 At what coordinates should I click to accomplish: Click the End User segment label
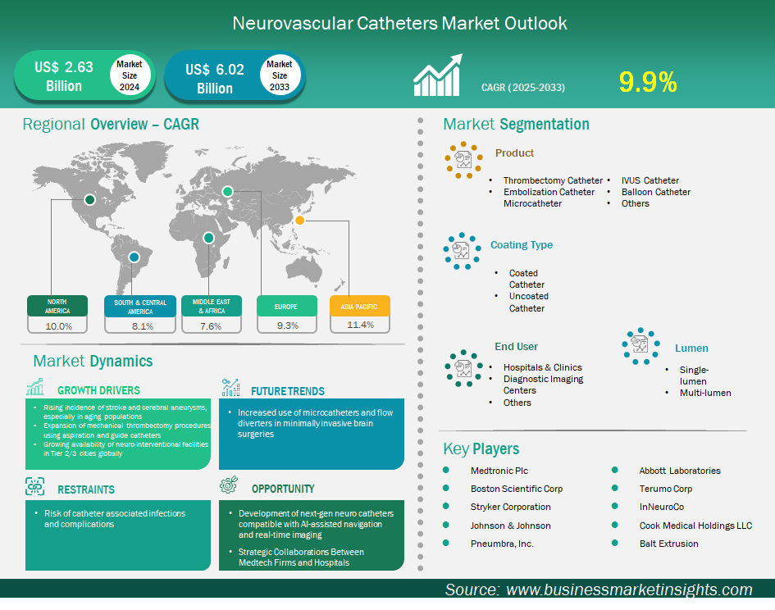516,347
